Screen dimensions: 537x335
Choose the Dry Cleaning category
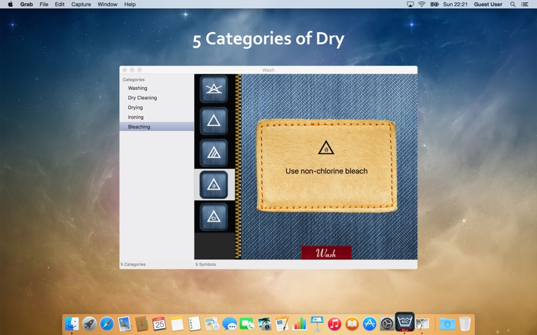pyautogui.click(x=142, y=98)
